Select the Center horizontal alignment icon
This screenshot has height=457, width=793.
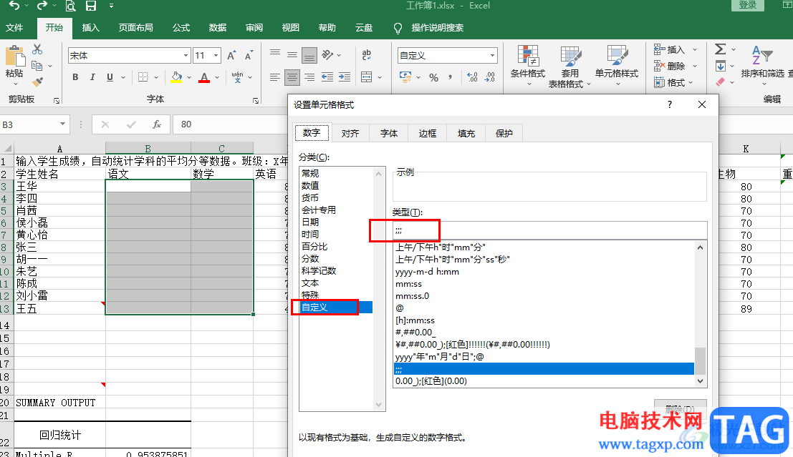292,77
